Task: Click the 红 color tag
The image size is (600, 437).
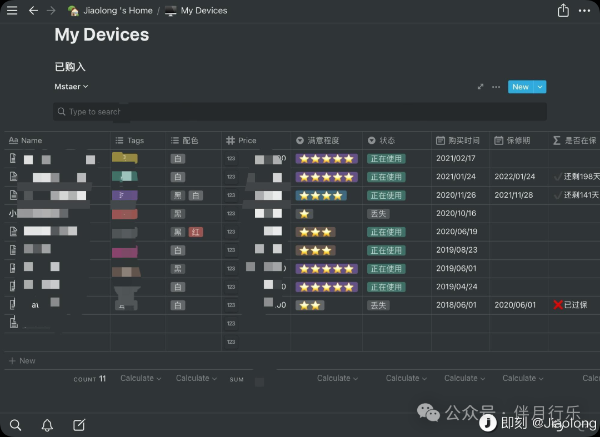Action: 196,232
